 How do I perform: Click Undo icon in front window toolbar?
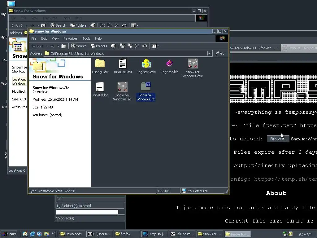pos(144,46)
